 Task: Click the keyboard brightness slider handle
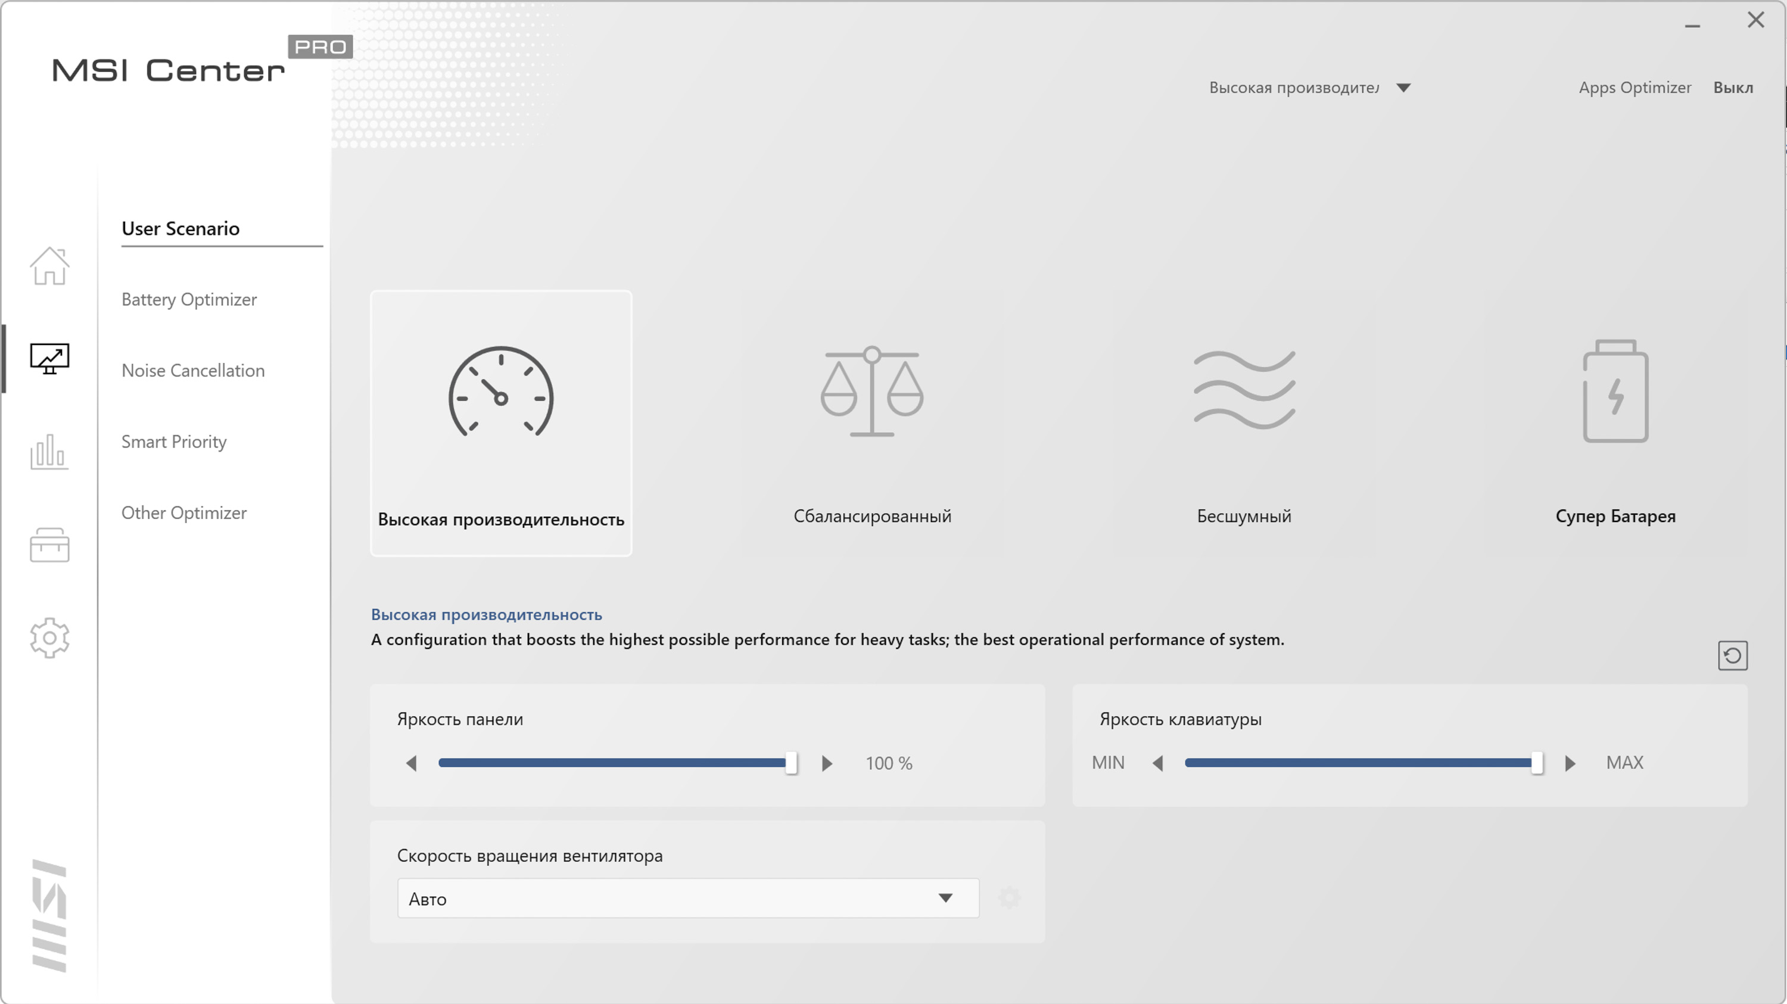point(1537,763)
